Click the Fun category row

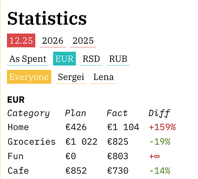[84, 156]
